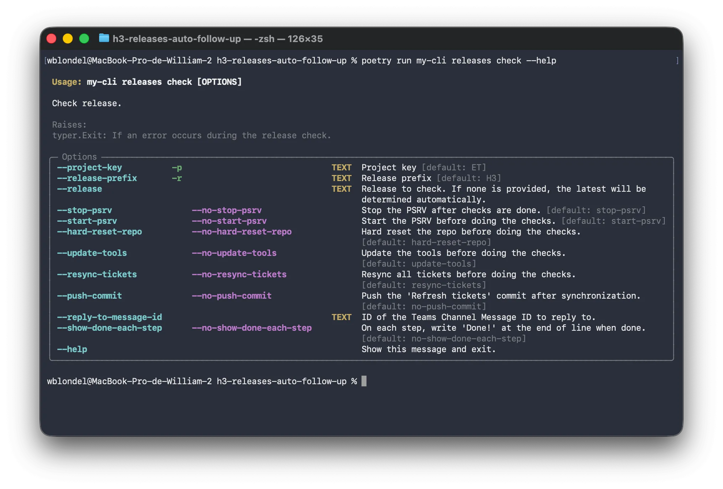Click the yellow minimize window button
723x489 pixels.
pos(68,38)
